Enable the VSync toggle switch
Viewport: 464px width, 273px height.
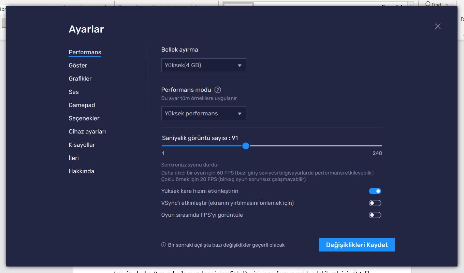pyautogui.click(x=375, y=203)
